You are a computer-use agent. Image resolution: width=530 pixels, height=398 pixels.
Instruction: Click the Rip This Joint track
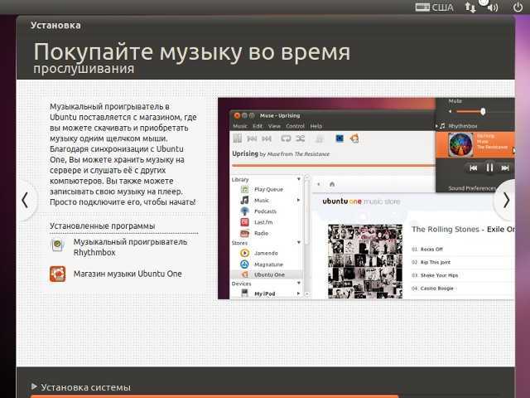[435, 262]
